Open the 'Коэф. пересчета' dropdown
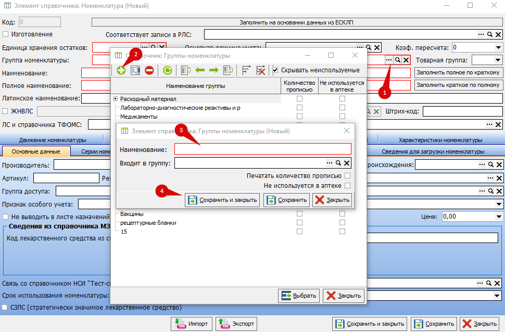 498,47
